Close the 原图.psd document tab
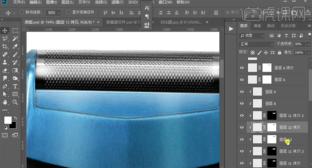 [x=98, y=22]
